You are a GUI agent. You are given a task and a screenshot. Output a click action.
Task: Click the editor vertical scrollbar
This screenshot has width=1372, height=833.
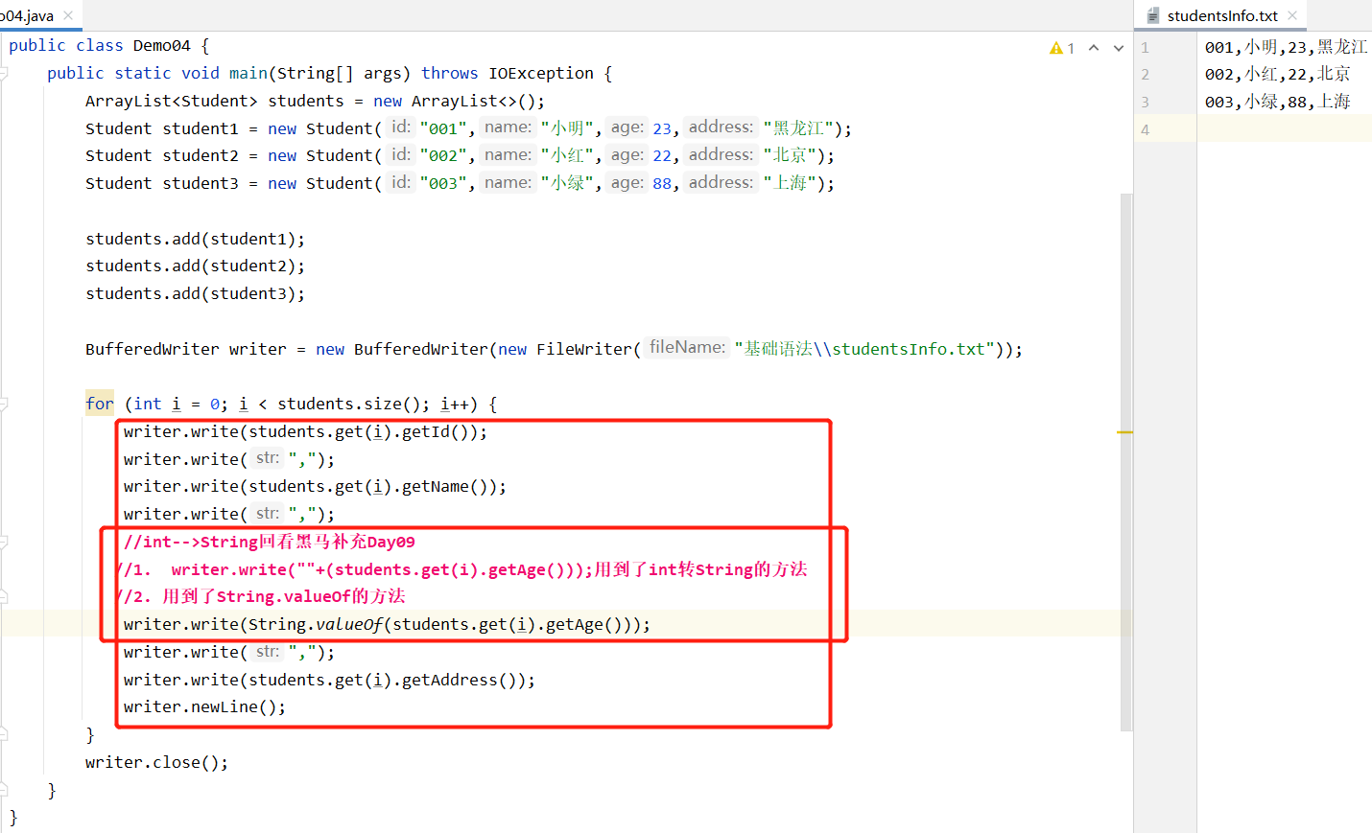point(1126,462)
